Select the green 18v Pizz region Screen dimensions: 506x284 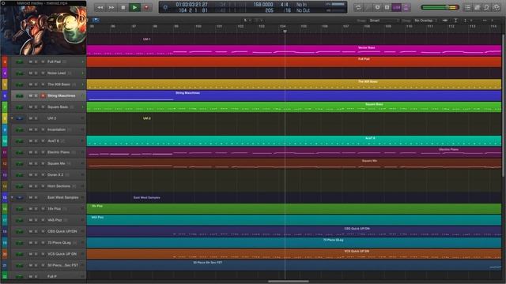(x=293, y=209)
